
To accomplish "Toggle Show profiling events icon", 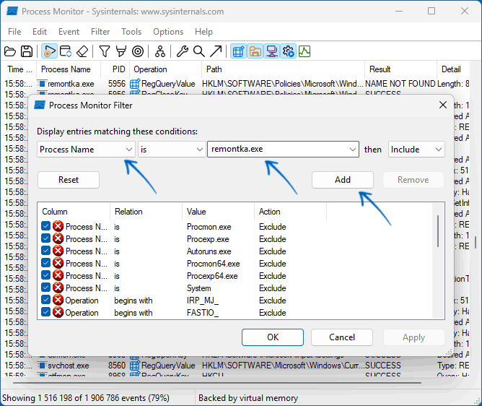I will click(x=304, y=51).
